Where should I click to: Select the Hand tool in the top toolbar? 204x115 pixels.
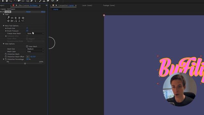(7, 1)
